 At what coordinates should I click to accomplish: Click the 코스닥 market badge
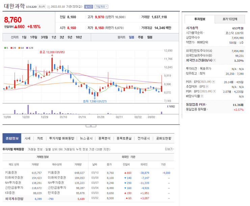42,6
